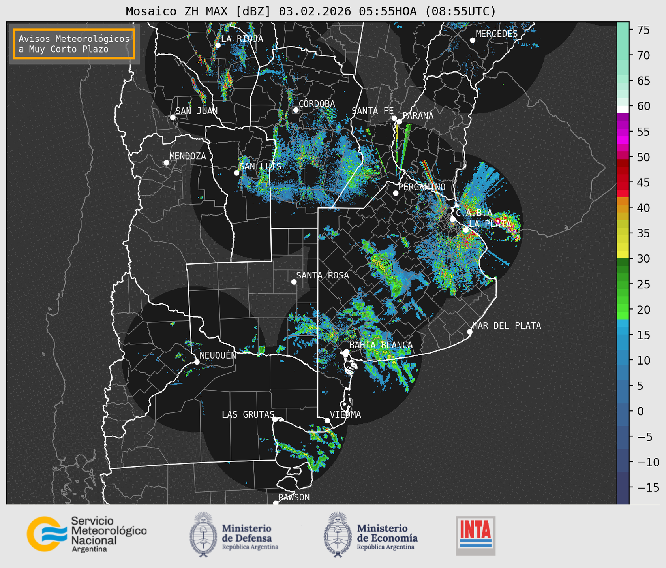Click the BAHÍA BLANCA label text
This screenshot has width=666, height=568.
(381, 345)
